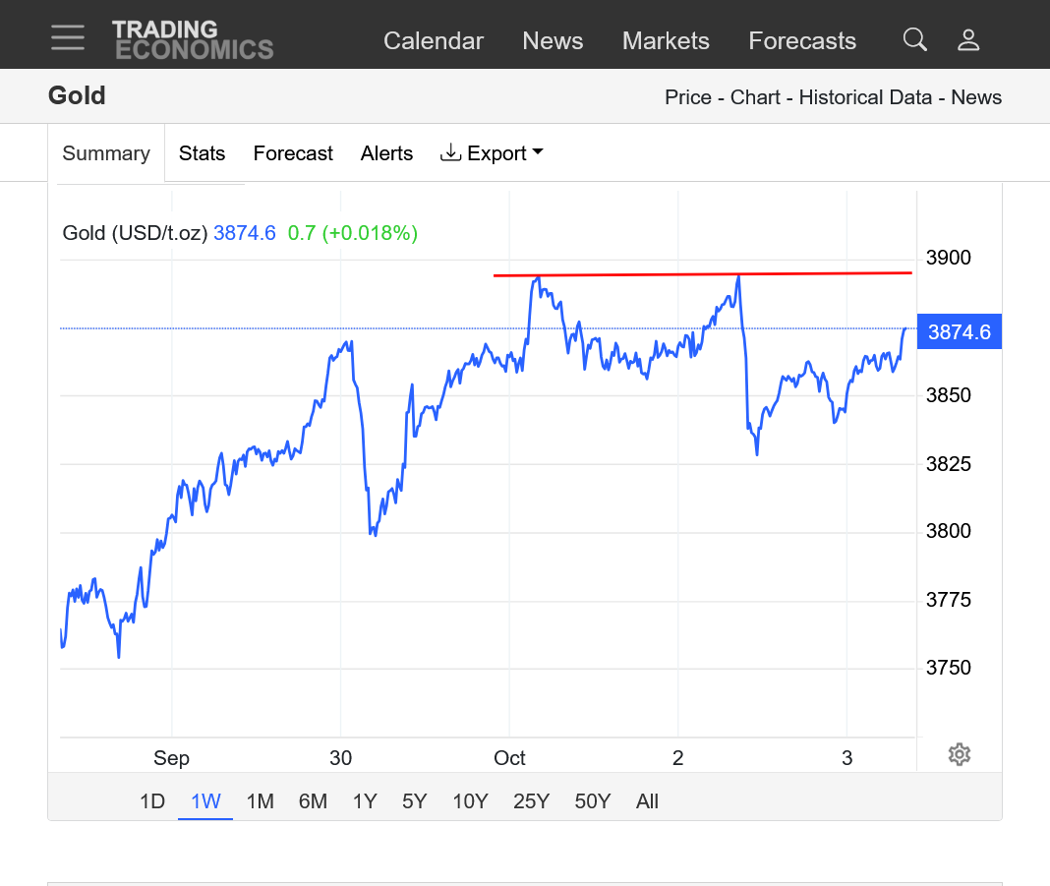The image size is (1050, 886).
Task: Select the 25Y time range
Action: pyautogui.click(x=531, y=801)
